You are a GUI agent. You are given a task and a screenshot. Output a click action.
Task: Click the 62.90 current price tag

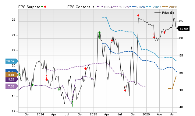183,29
